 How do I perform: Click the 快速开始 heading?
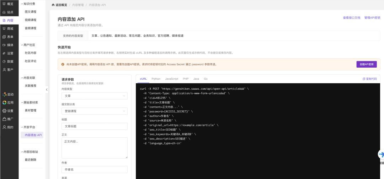pos(64,47)
